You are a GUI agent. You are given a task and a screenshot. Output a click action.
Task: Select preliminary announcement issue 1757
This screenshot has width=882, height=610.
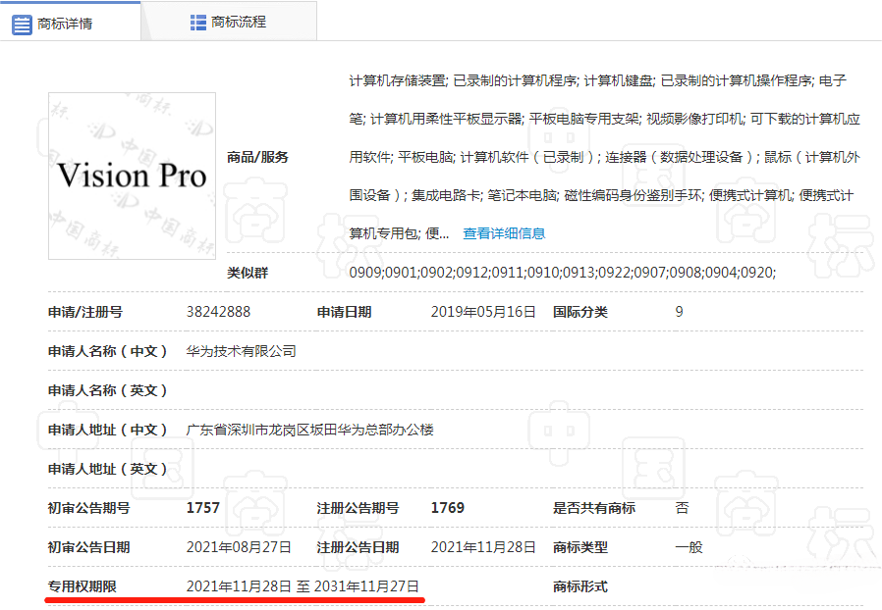coord(203,508)
